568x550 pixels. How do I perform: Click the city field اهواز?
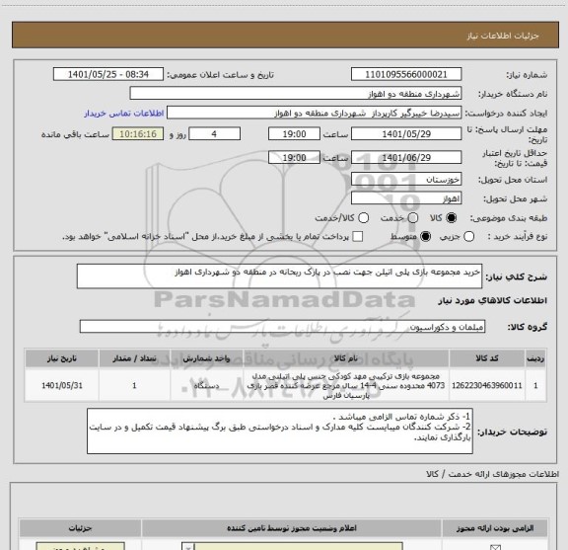[x=406, y=198]
